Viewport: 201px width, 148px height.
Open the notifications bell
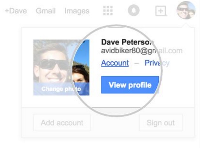click(x=133, y=10)
